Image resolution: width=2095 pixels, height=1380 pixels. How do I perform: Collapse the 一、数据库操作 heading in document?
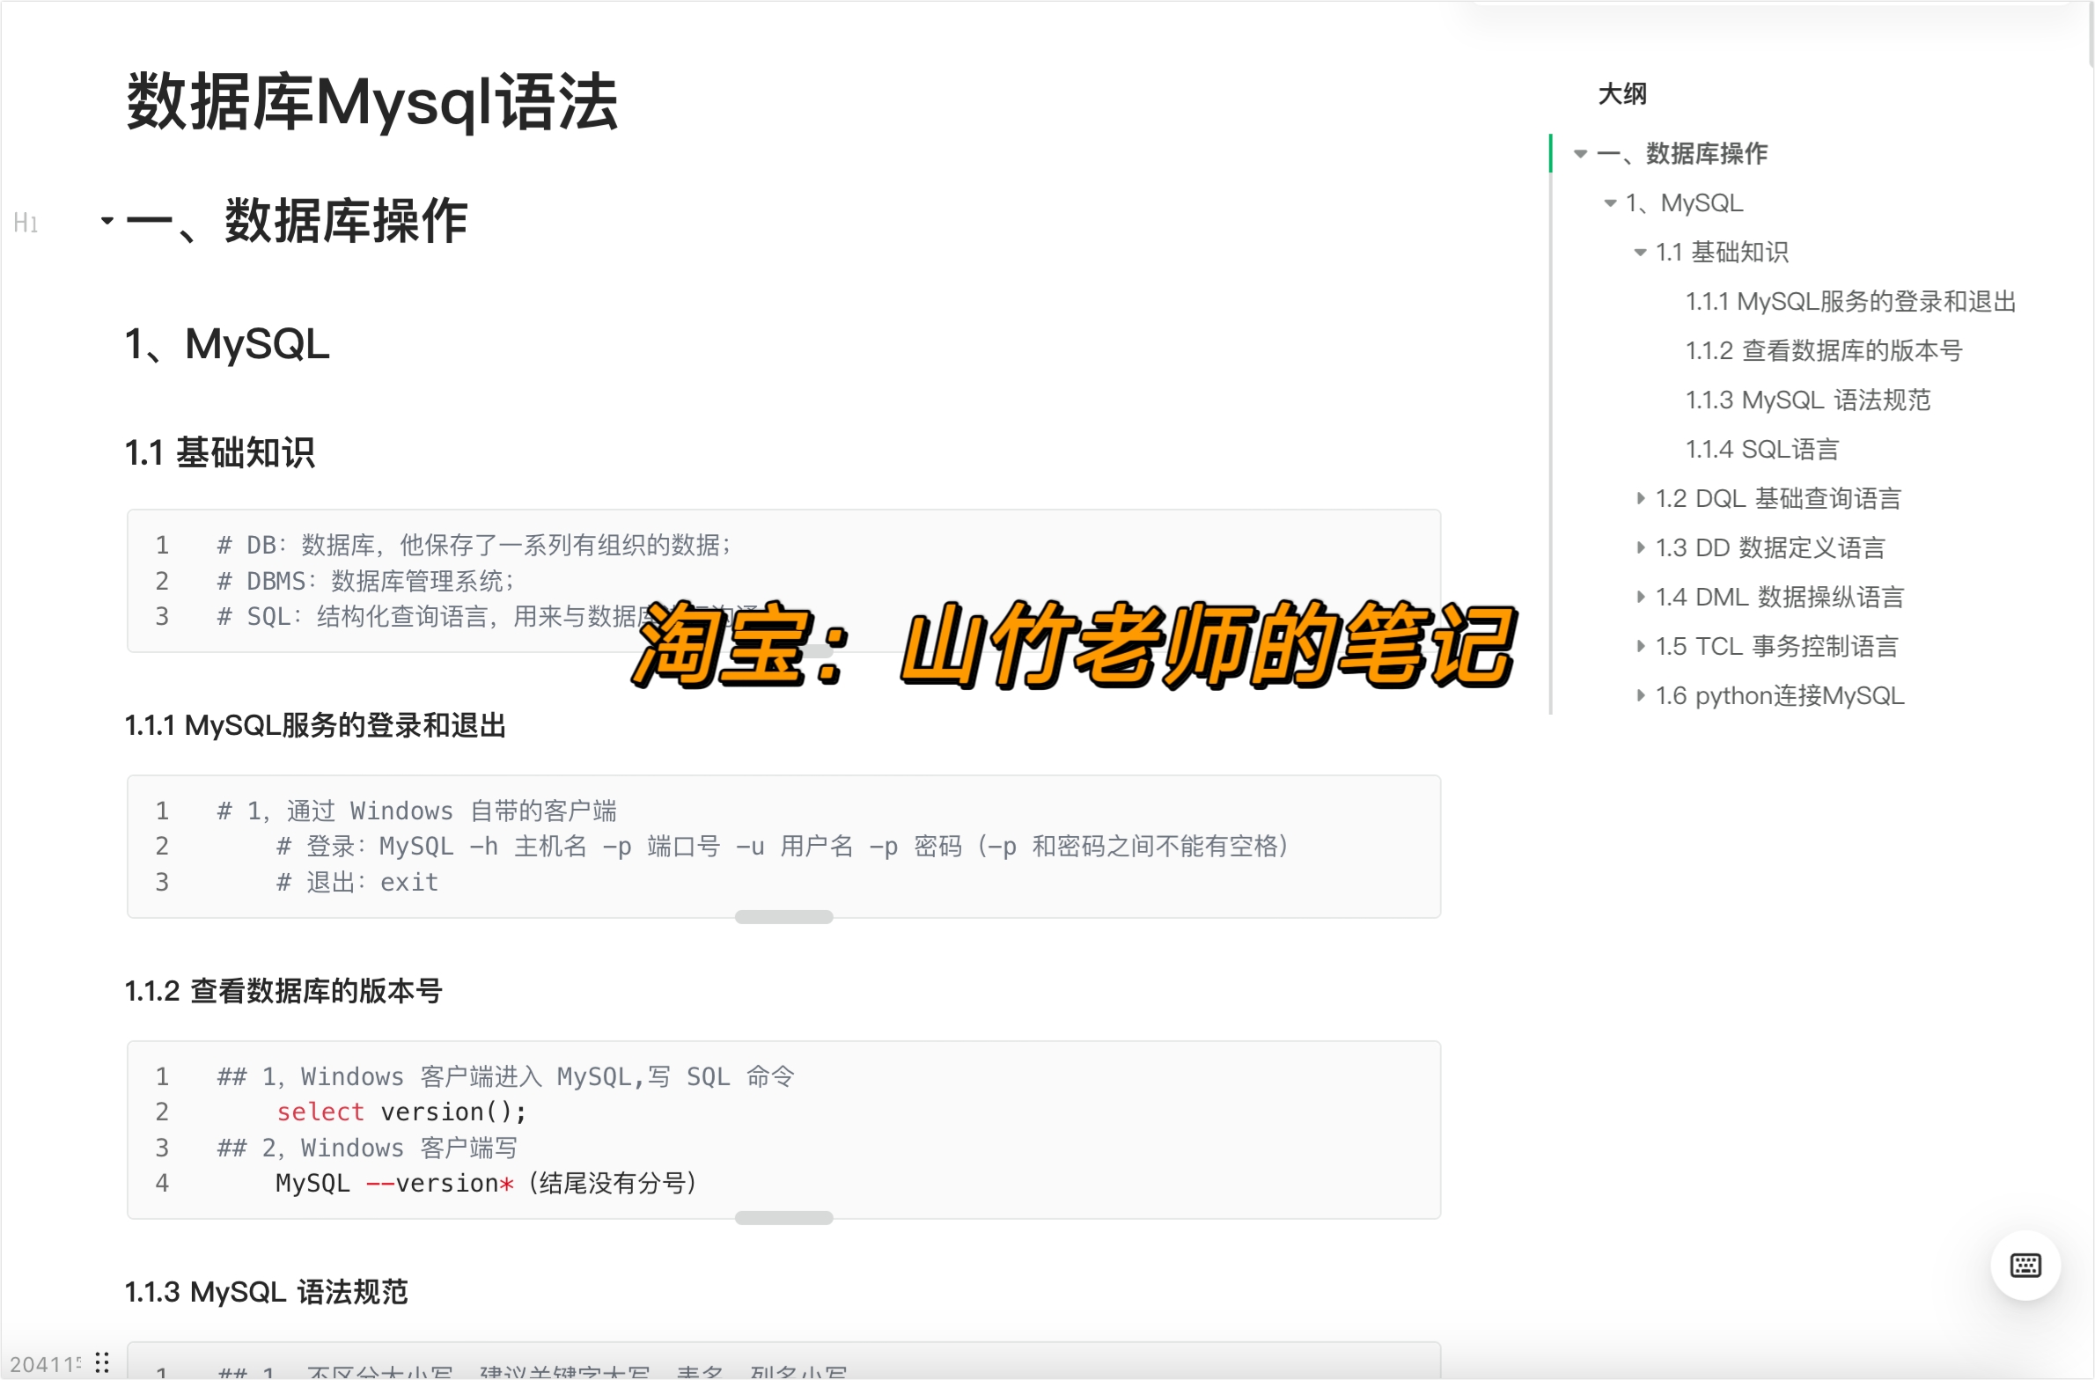[x=107, y=220]
